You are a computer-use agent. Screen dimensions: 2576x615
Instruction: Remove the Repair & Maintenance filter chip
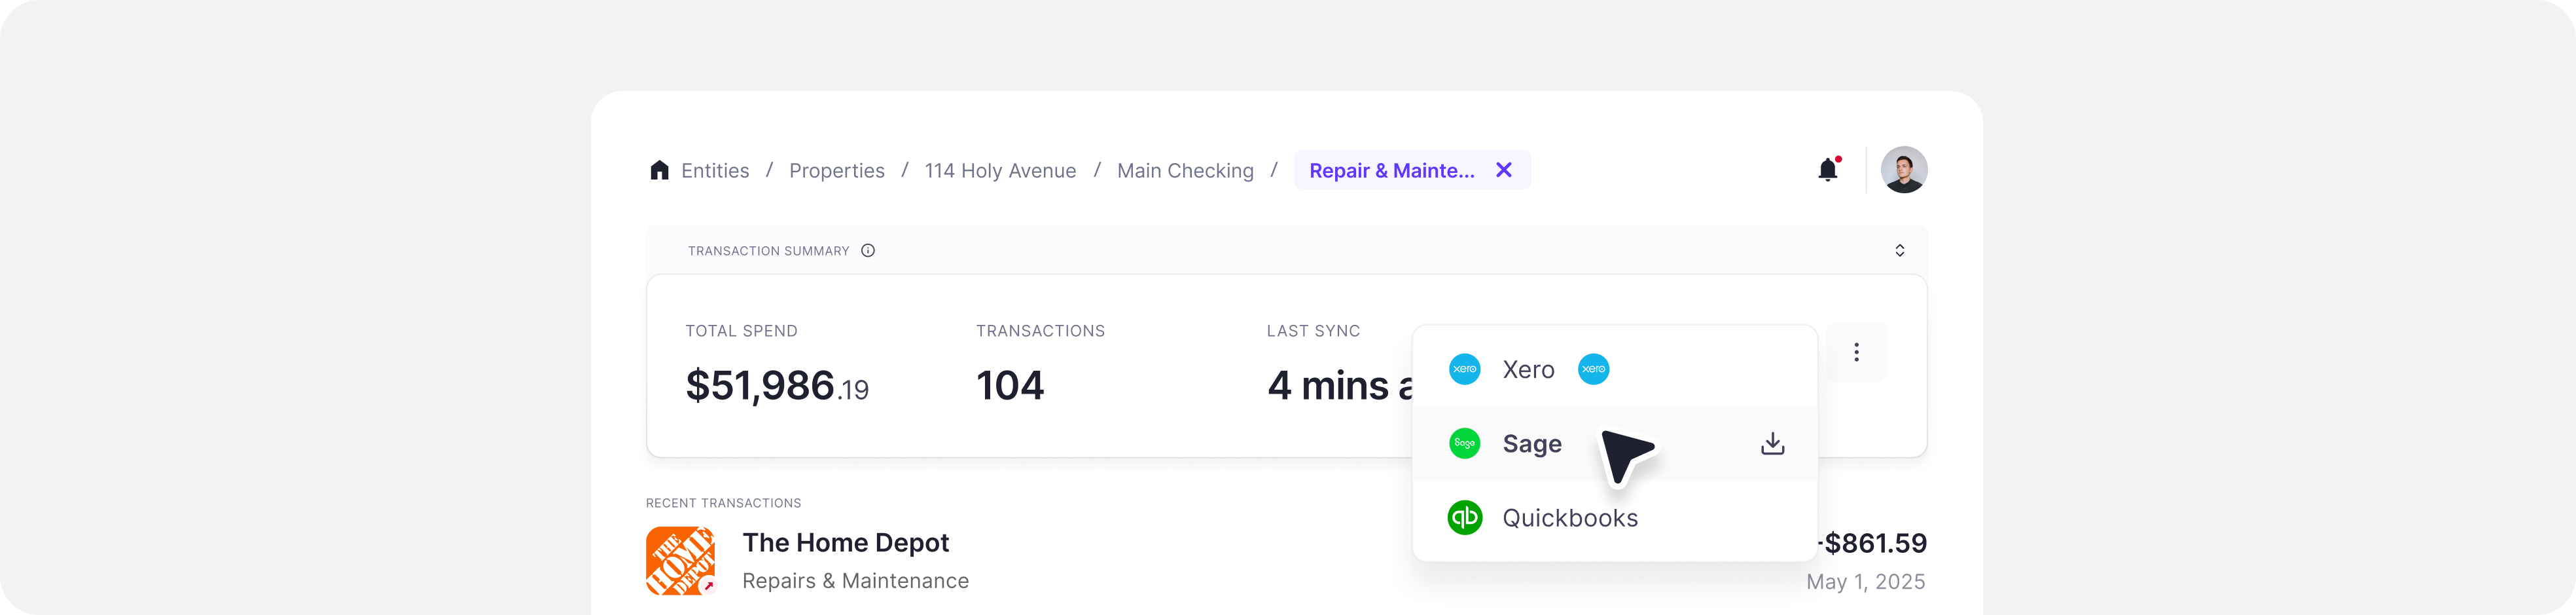pos(1504,170)
